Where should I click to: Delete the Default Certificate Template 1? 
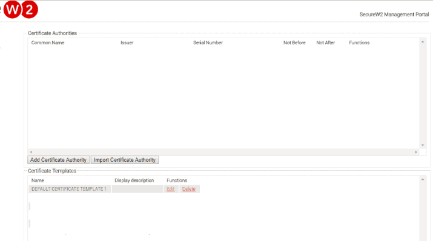188,189
